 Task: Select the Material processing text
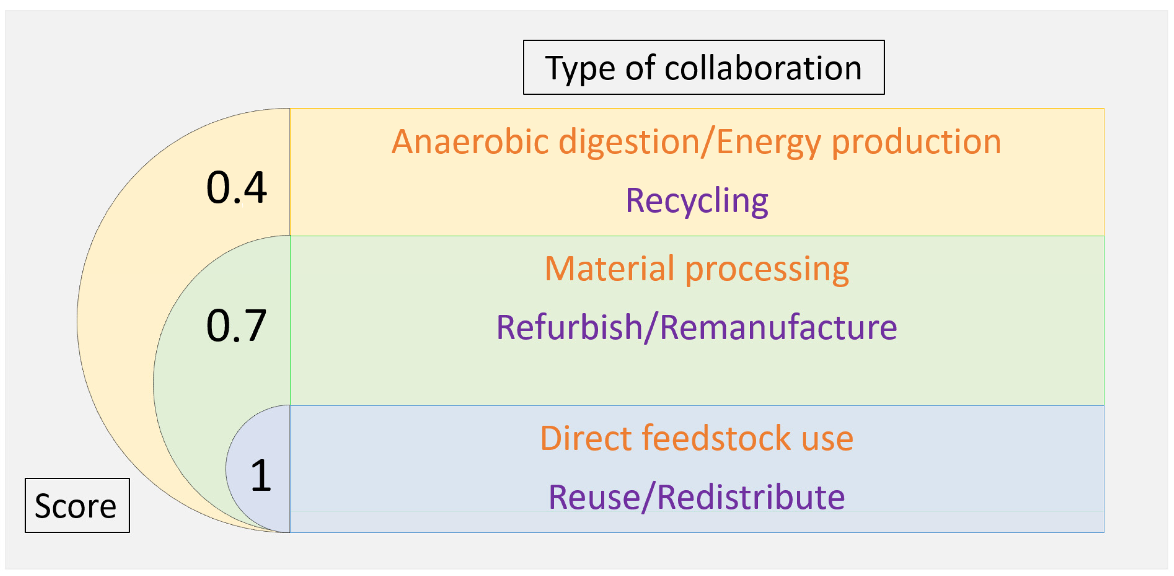pyautogui.click(x=697, y=269)
